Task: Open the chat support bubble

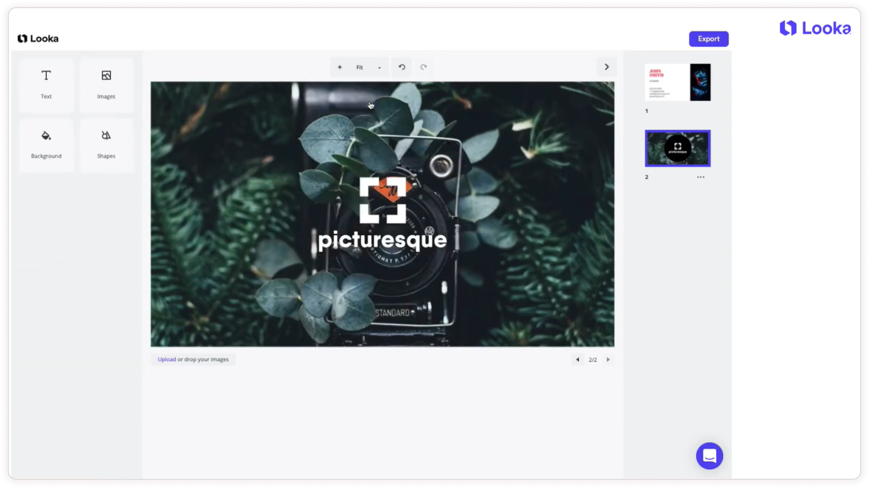Action: point(709,456)
